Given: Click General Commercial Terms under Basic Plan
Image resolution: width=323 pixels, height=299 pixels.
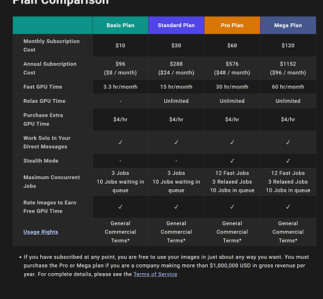Looking at the screenshot, I should [121, 232].
